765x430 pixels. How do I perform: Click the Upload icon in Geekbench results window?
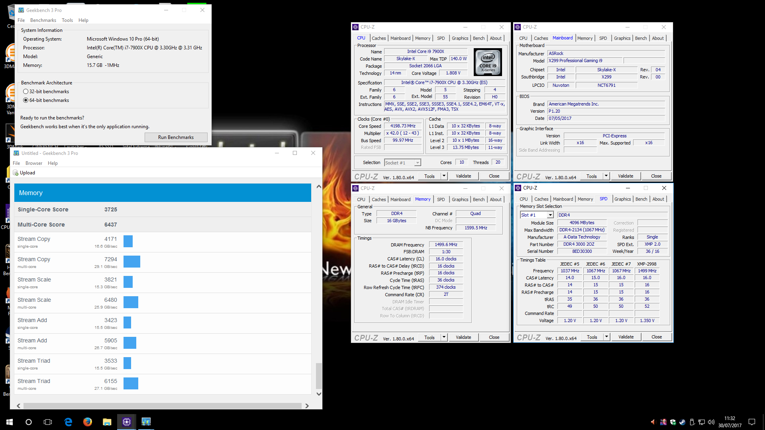(x=16, y=173)
